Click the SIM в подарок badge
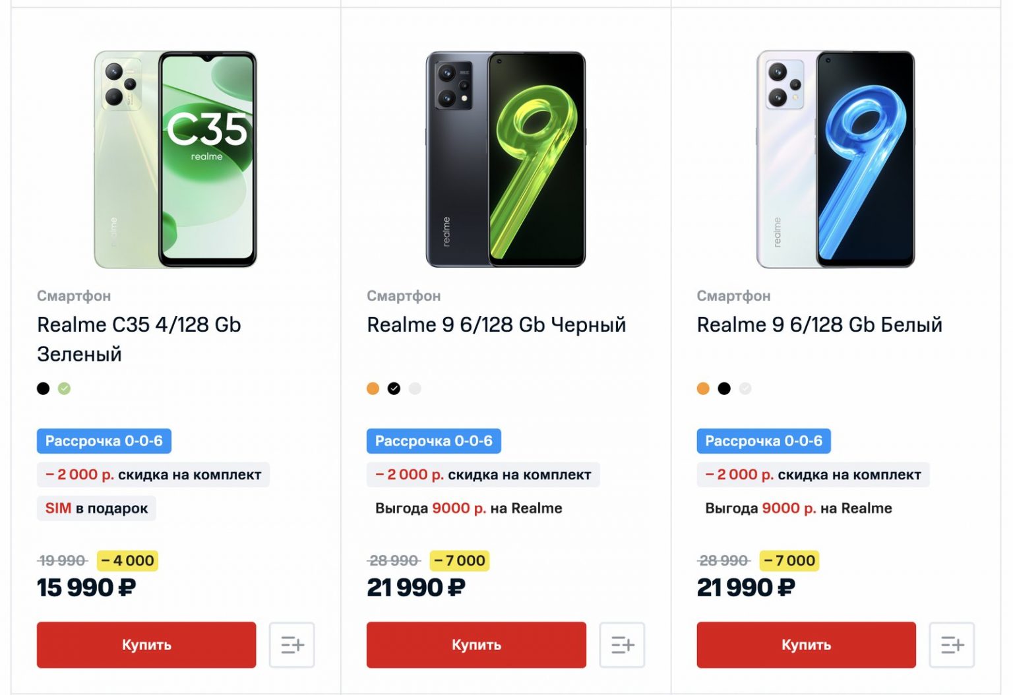1013x695 pixels. [x=96, y=508]
